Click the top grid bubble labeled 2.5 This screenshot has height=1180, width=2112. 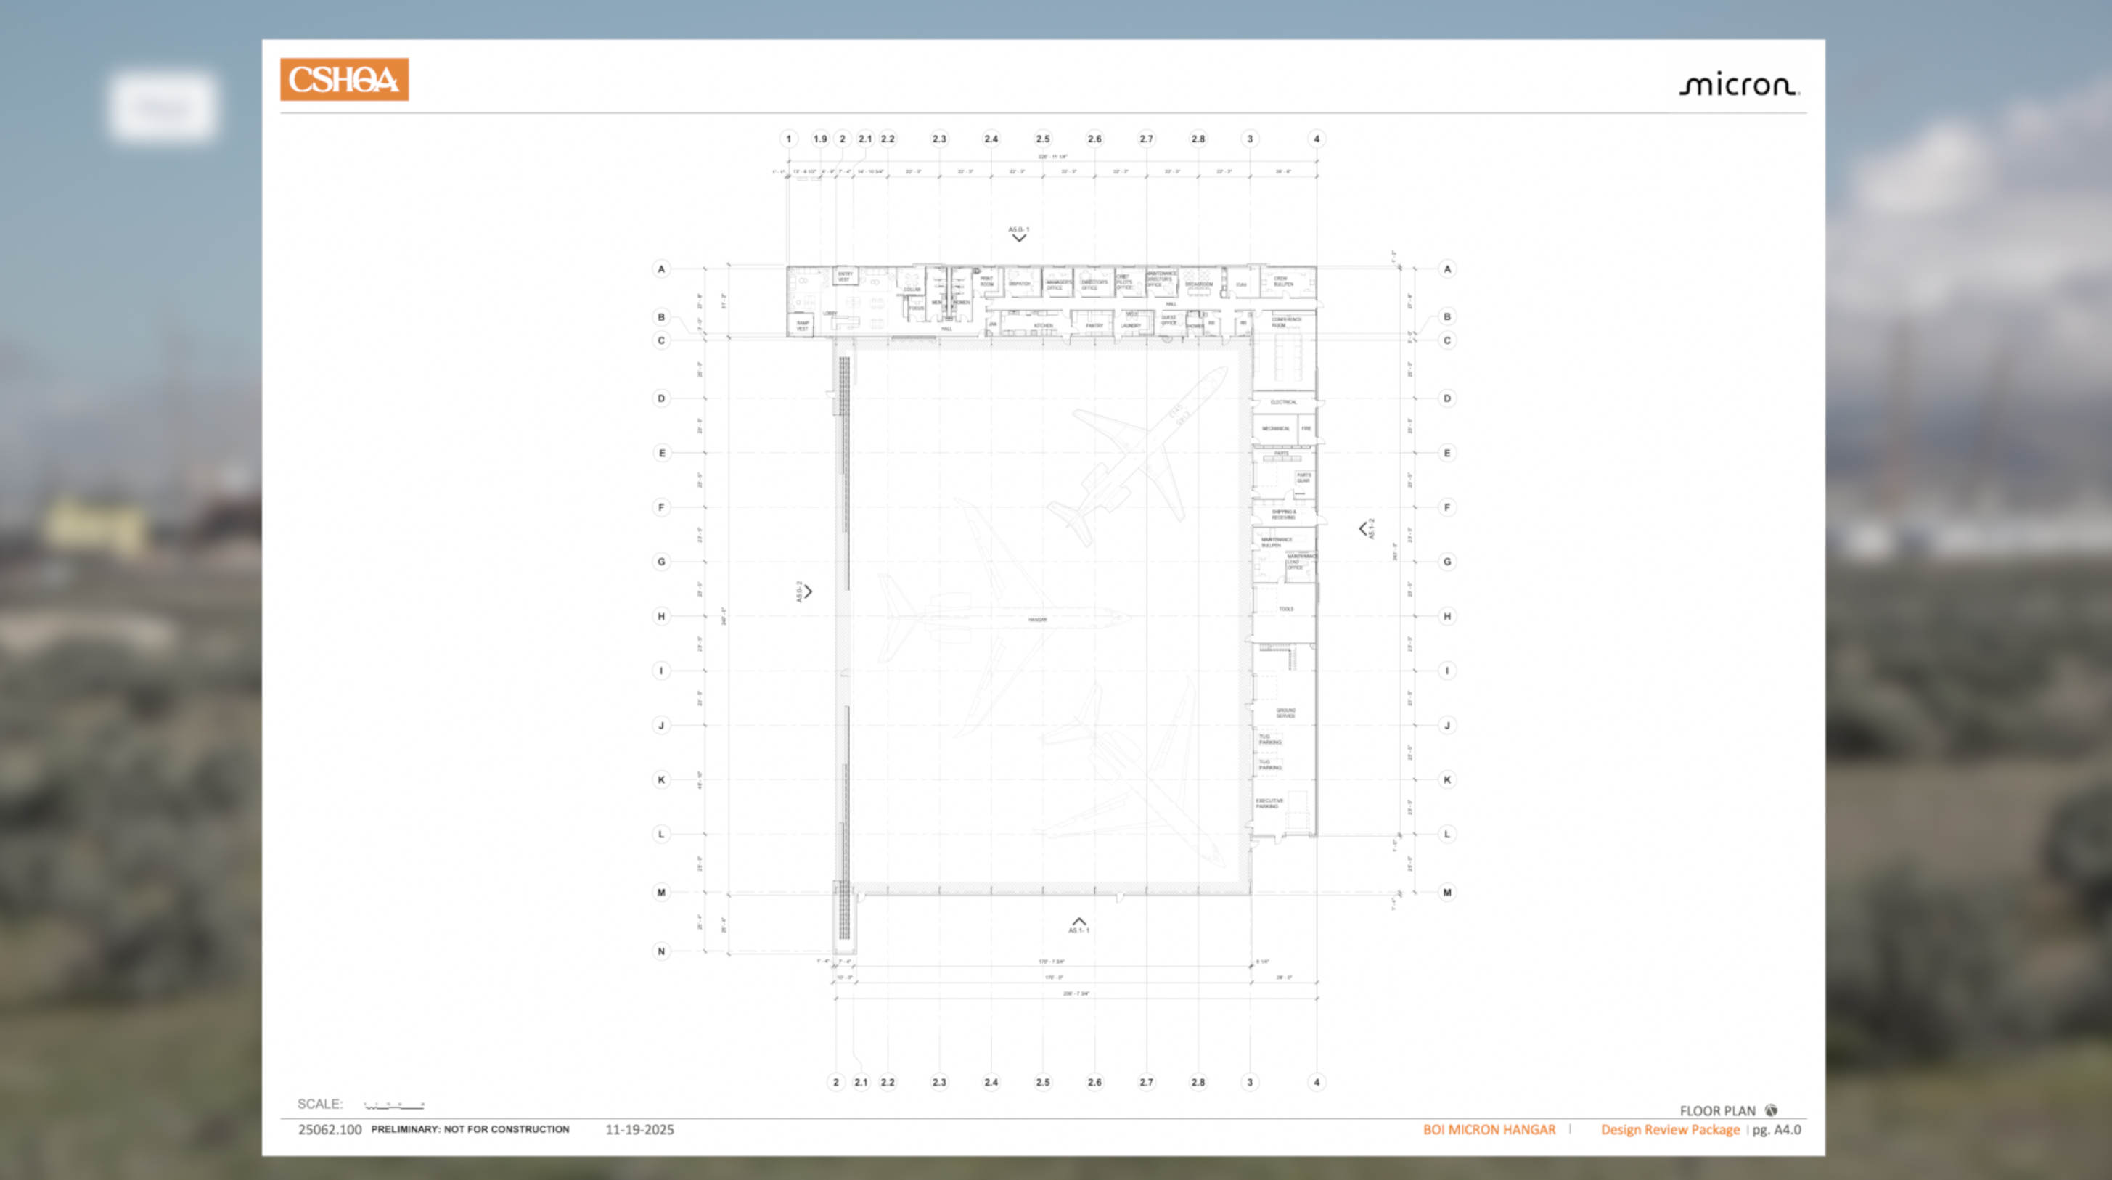1043,139
